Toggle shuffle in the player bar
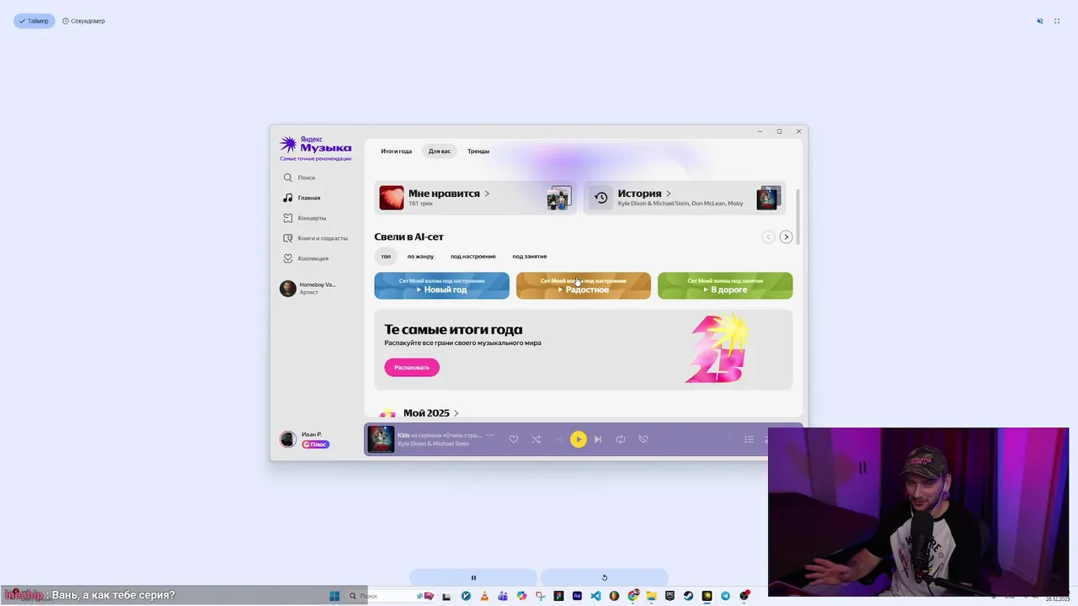 536,439
